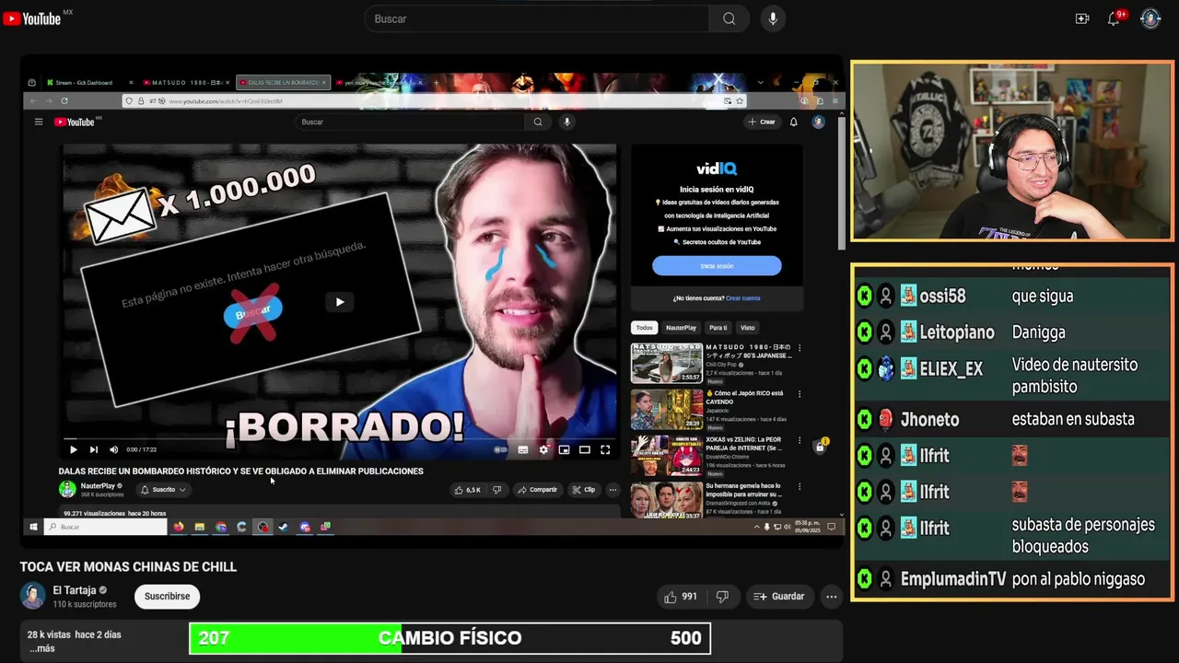Image resolution: width=1179 pixels, height=663 pixels.
Task: Skip to next video in player bar
Action: (x=93, y=449)
